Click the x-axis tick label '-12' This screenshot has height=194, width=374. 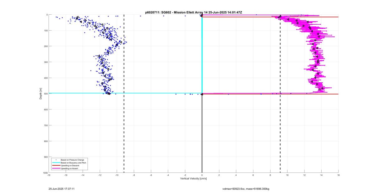pos(100,175)
